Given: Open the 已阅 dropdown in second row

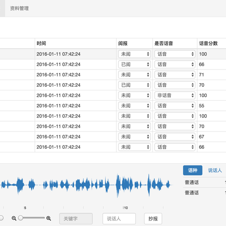Looking at the screenshot, I should click(134, 64).
